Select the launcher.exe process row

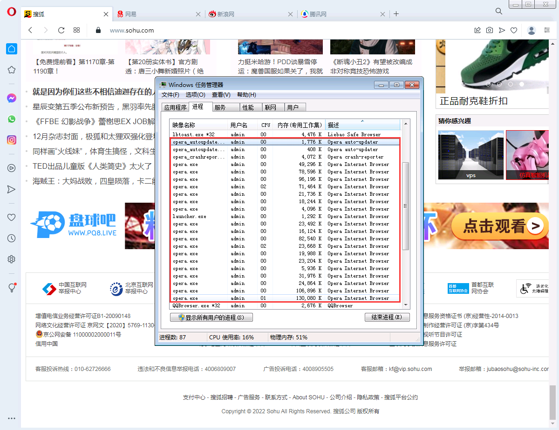coord(285,217)
